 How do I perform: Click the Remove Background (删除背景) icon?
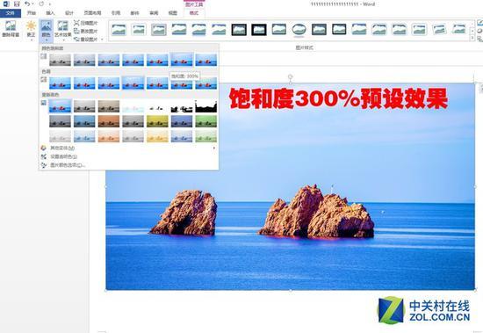click(11, 29)
